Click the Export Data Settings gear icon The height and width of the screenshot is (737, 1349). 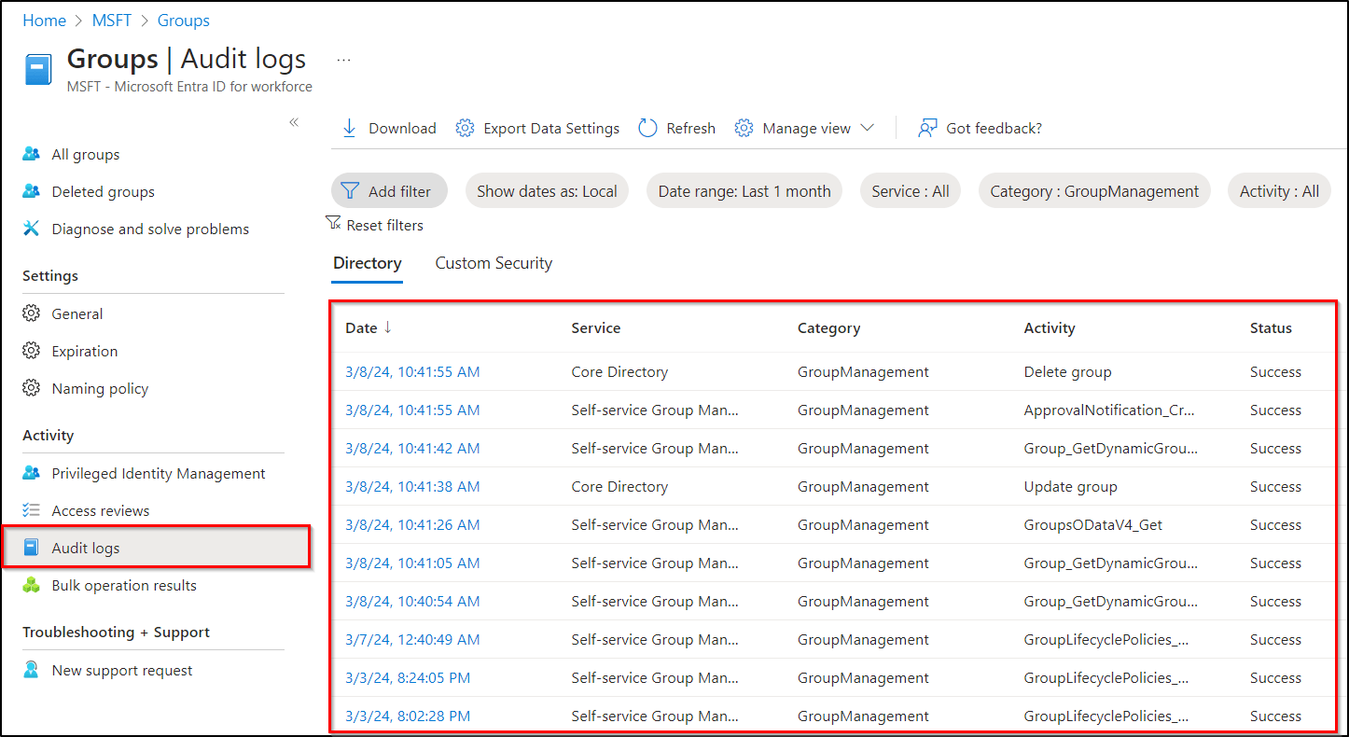(465, 128)
